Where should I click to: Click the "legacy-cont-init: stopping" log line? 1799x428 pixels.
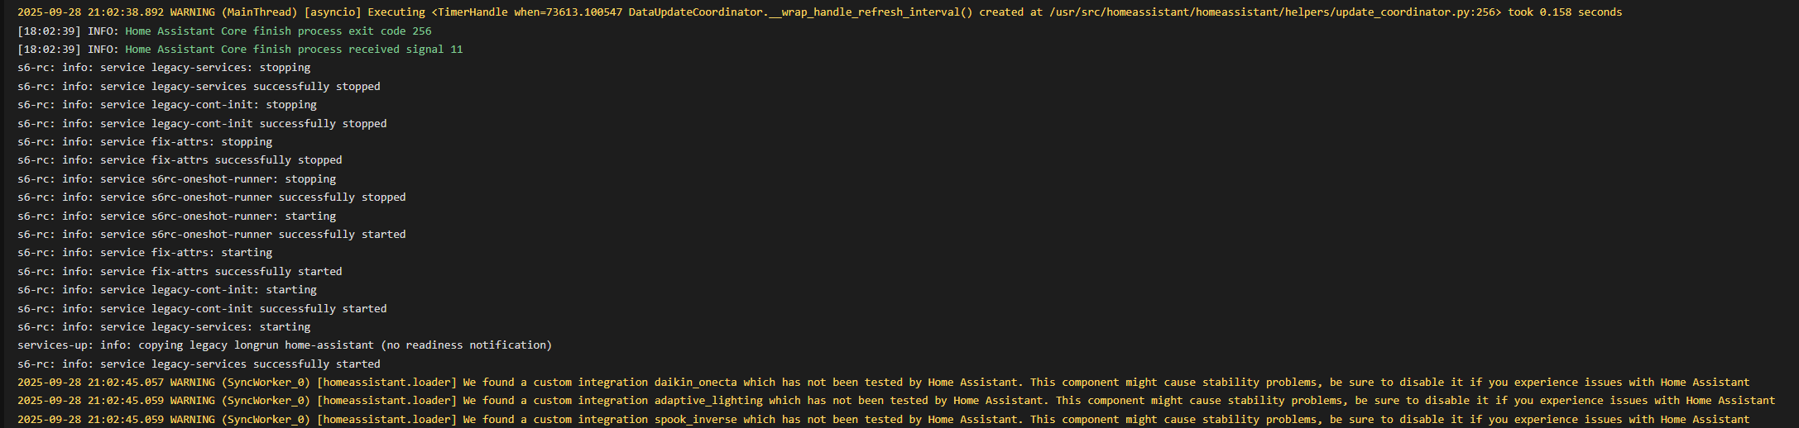tap(167, 105)
